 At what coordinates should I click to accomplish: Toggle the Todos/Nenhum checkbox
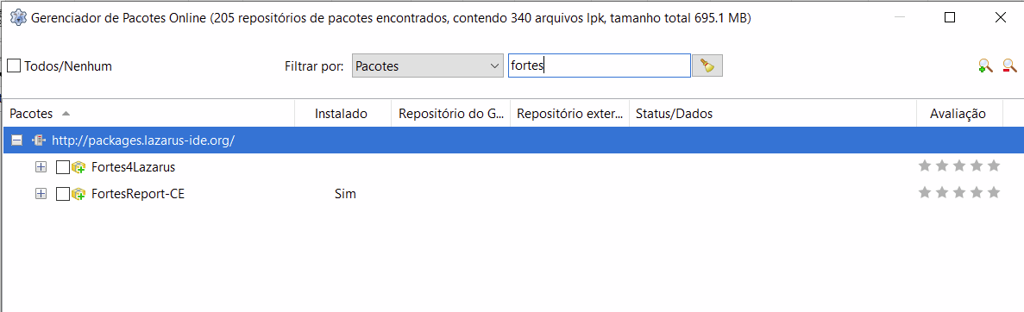(14, 66)
